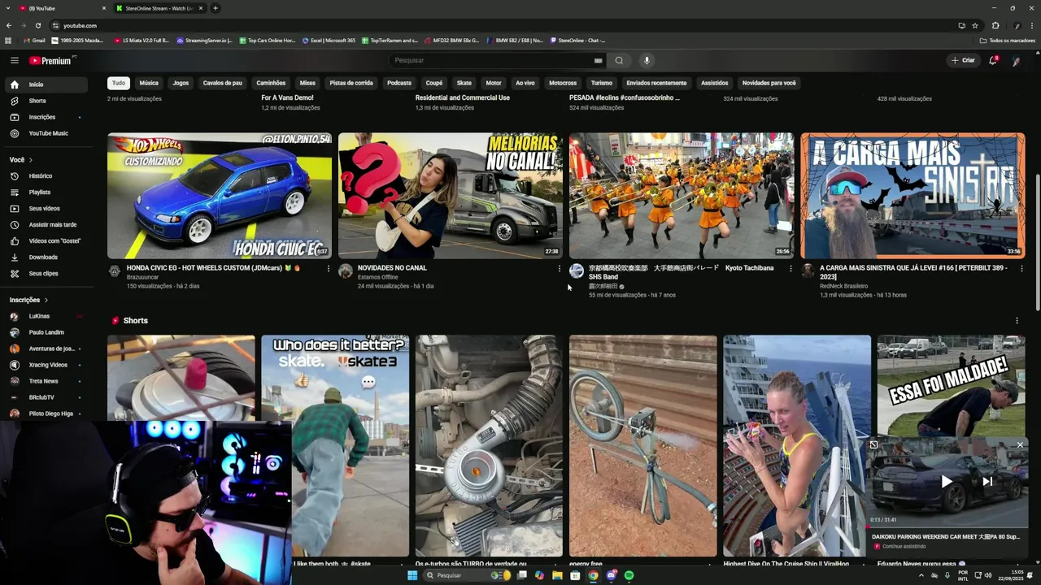Open the account avatar menu
This screenshot has width=1041, height=585.
(1017, 61)
